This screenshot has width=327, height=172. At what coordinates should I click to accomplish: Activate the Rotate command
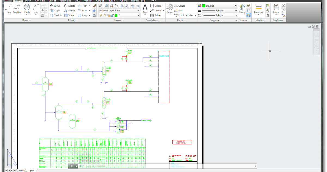point(70,6)
